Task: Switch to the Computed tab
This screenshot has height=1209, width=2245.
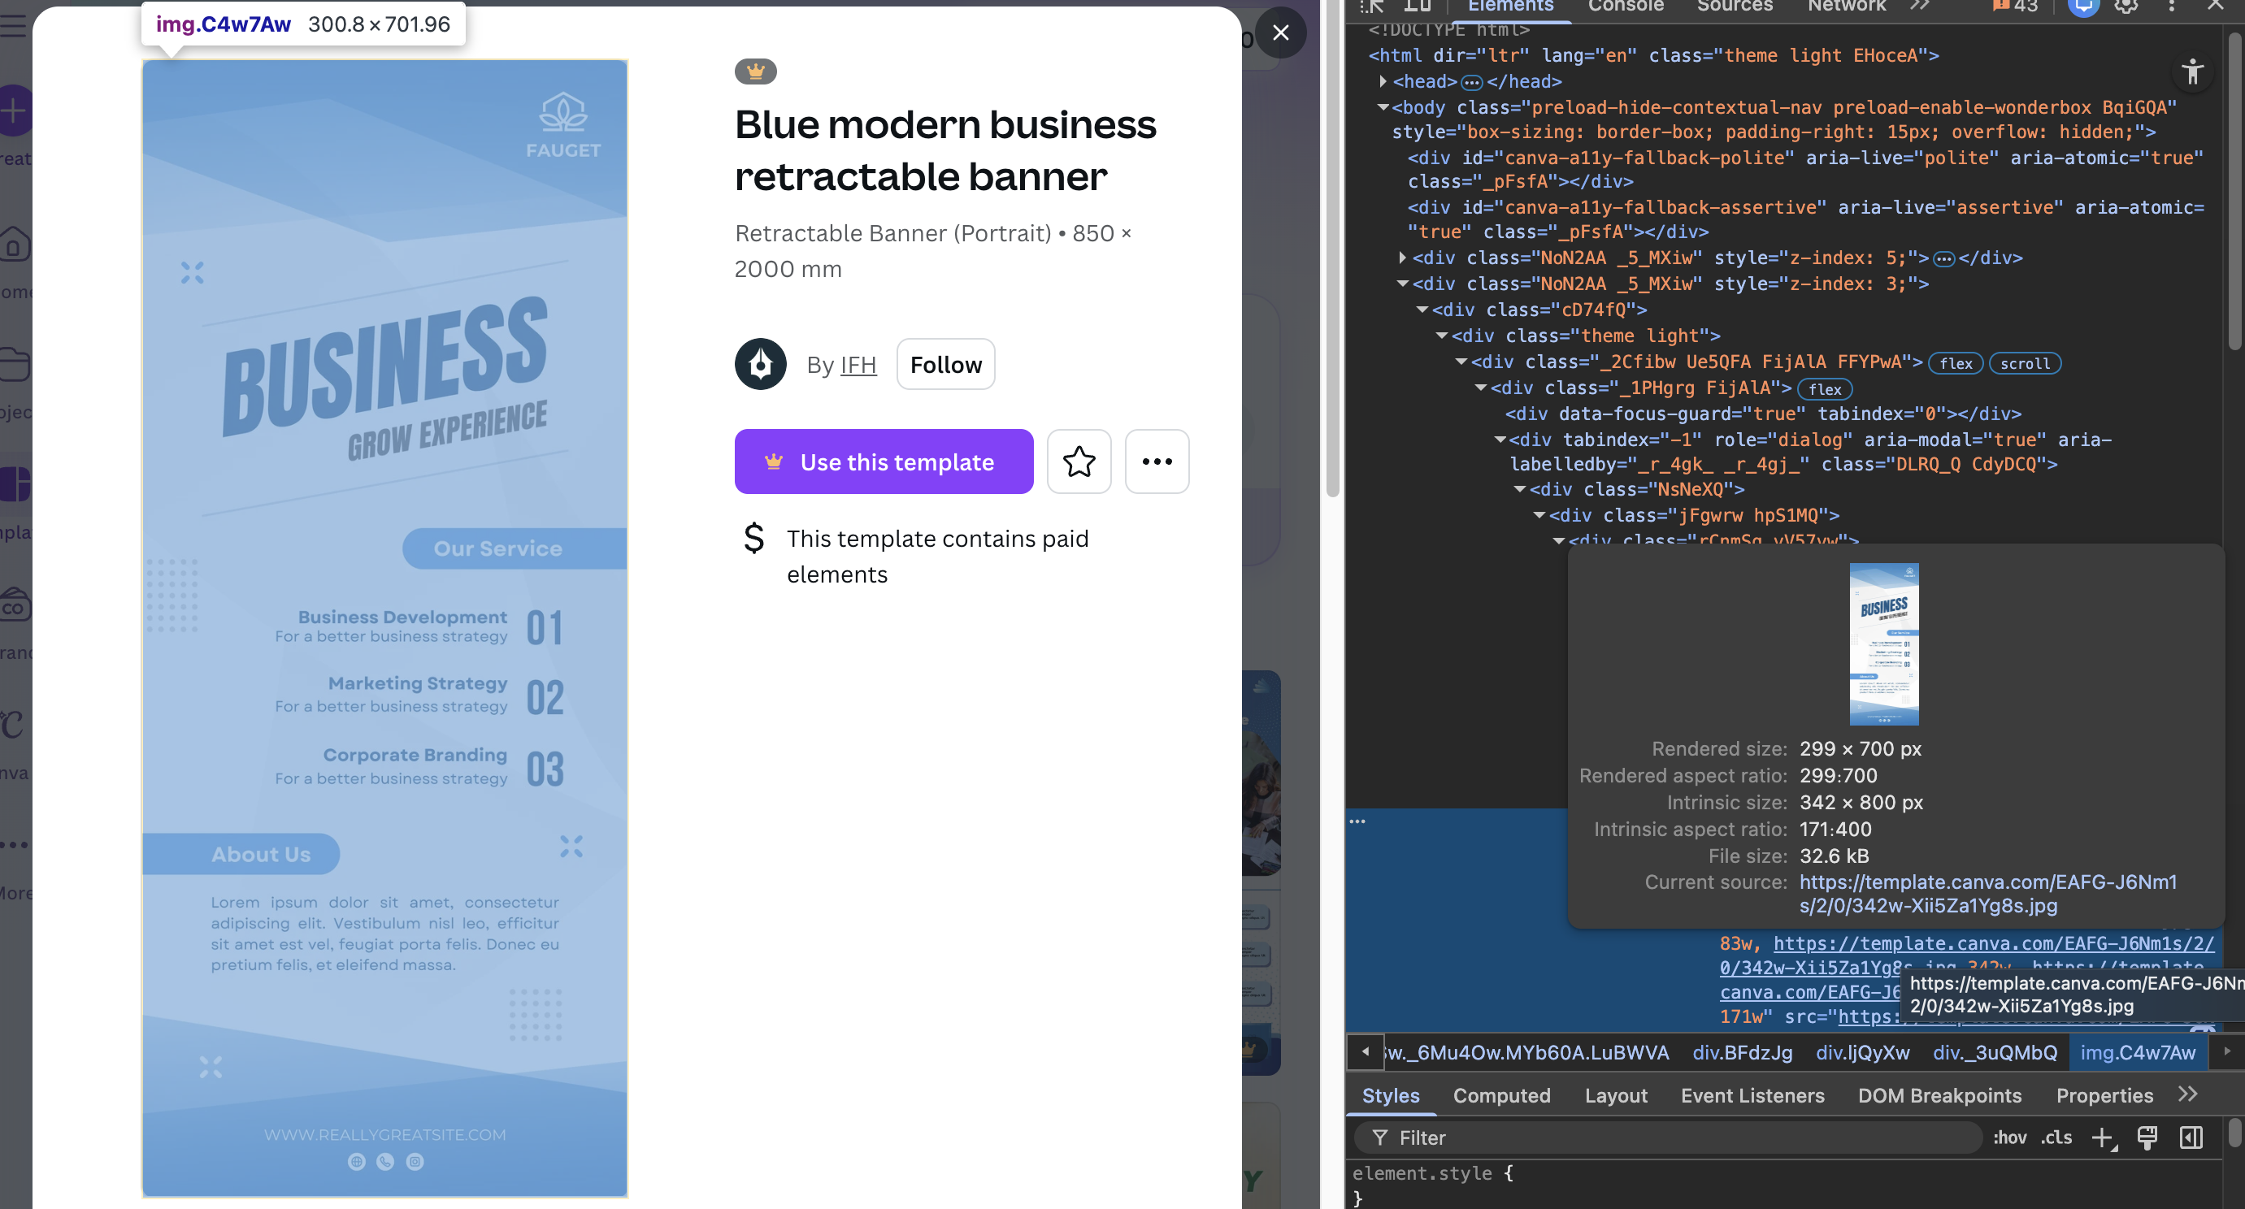Action: [x=1500, y=1096]
